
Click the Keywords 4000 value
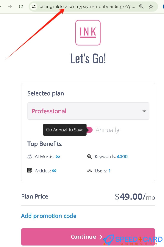point(122,157)
